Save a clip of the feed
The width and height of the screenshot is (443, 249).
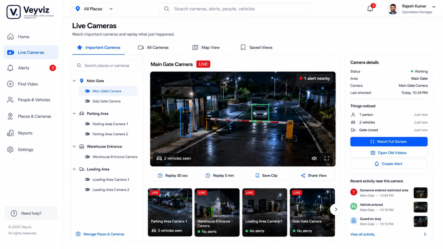click(266, 175)
